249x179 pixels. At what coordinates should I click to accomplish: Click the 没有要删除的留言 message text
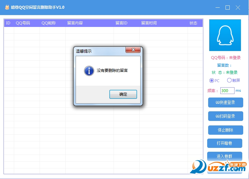(x=112, y=71)
